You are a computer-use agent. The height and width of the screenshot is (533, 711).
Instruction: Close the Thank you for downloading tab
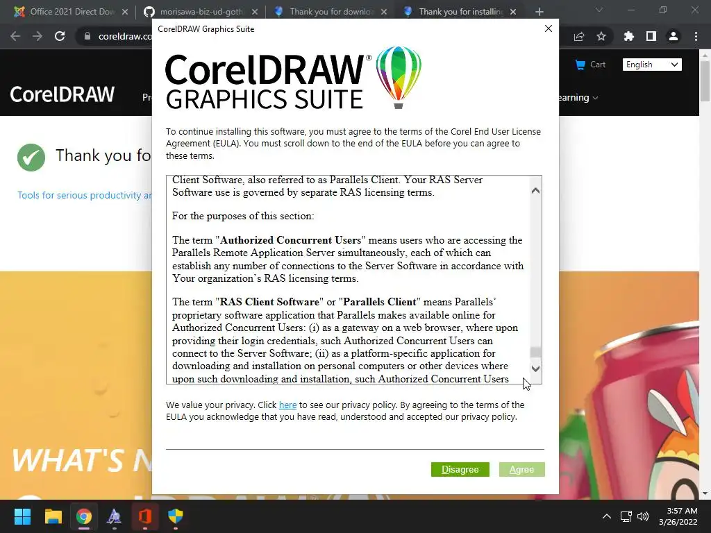point(384,12)
